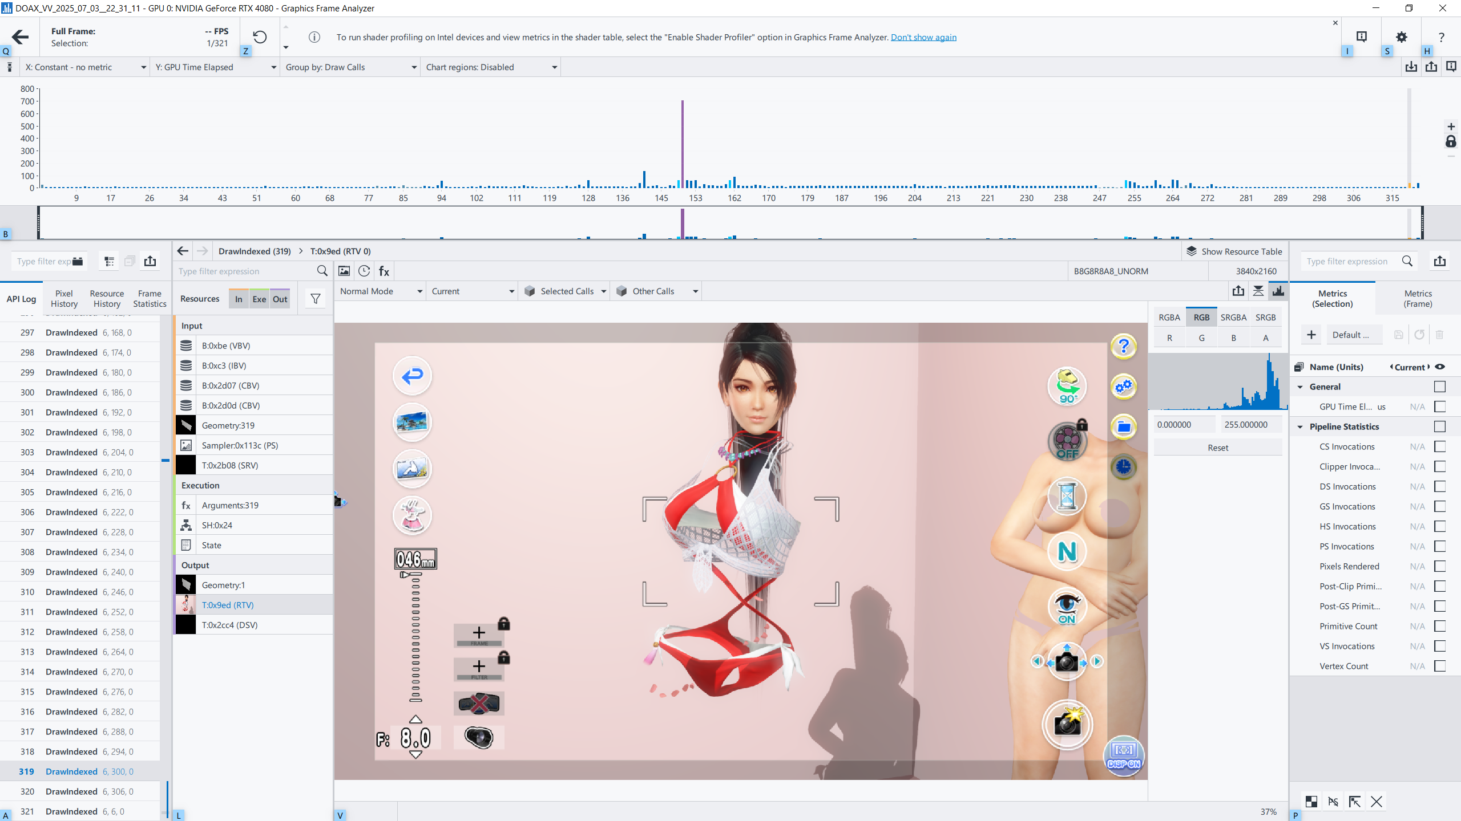Select the RGBA channel mode
This screenshot has height=821, width=1461.
coord(1169,318)
